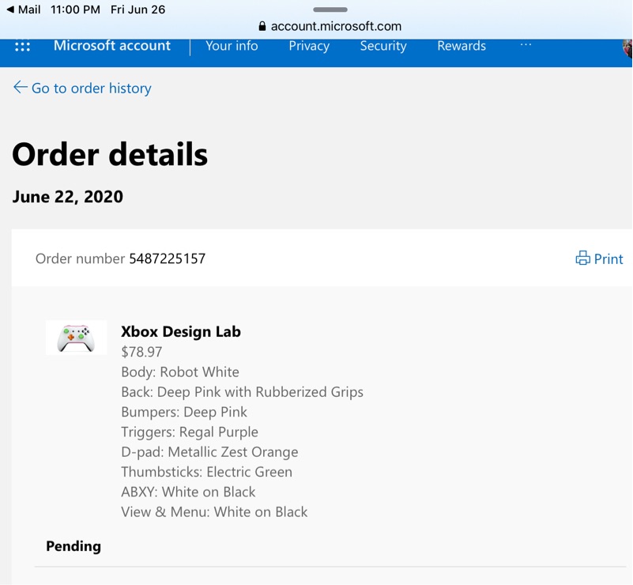Tap the account.microsoft.com URL field
Image resolution: width=633 pixels, height=585 pixels.
coord(336,26)
